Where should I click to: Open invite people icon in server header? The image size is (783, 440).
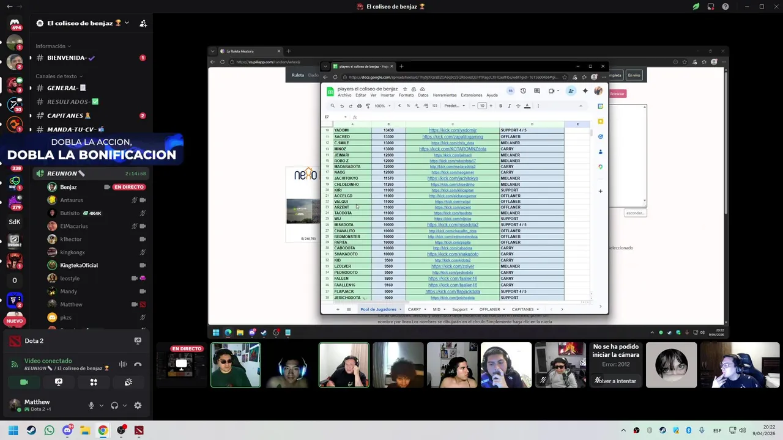coord(143,23)
